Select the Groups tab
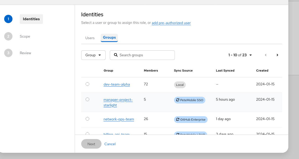This screenshot has height=159, width=299. pos(109,38)
